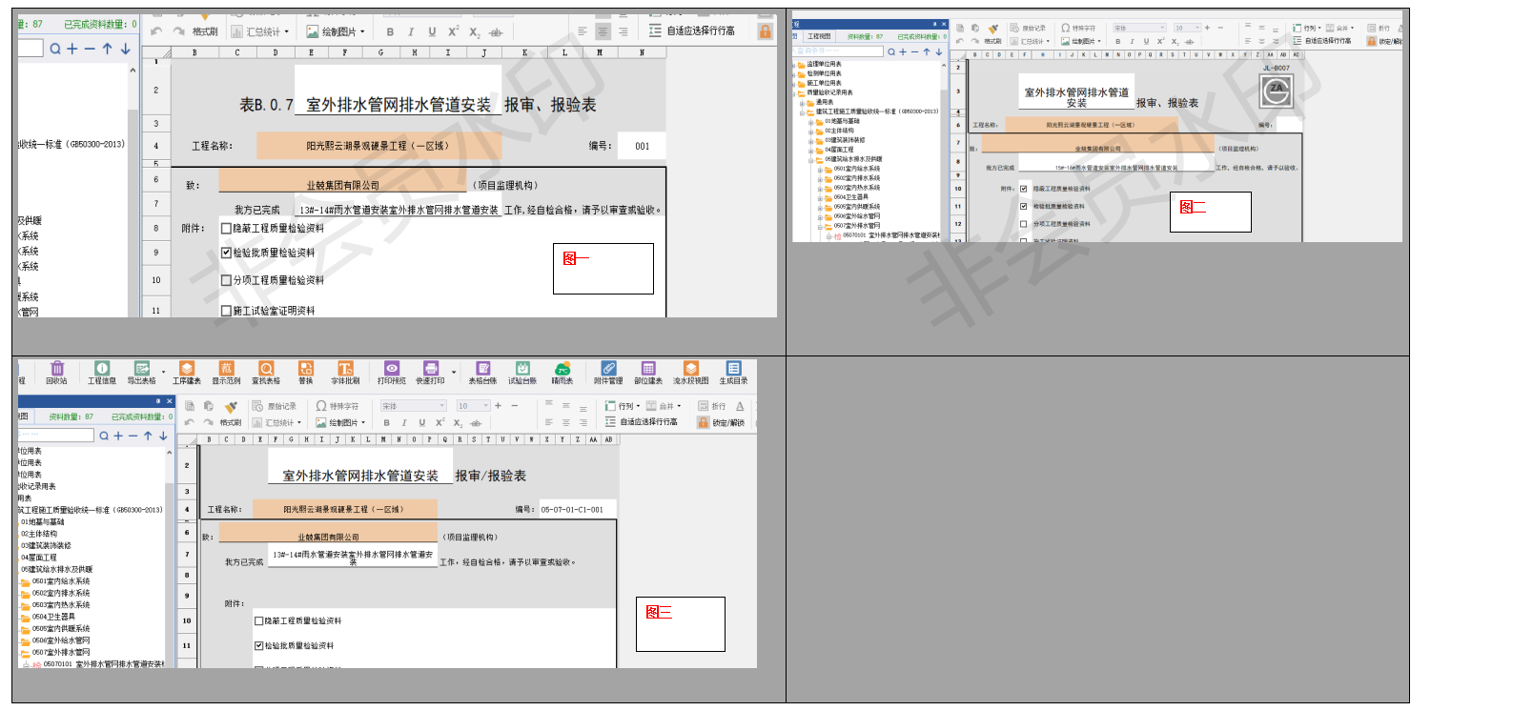
Task: Click 自适应选择行高 in 图三 toolbar
Action: (642, 422)
